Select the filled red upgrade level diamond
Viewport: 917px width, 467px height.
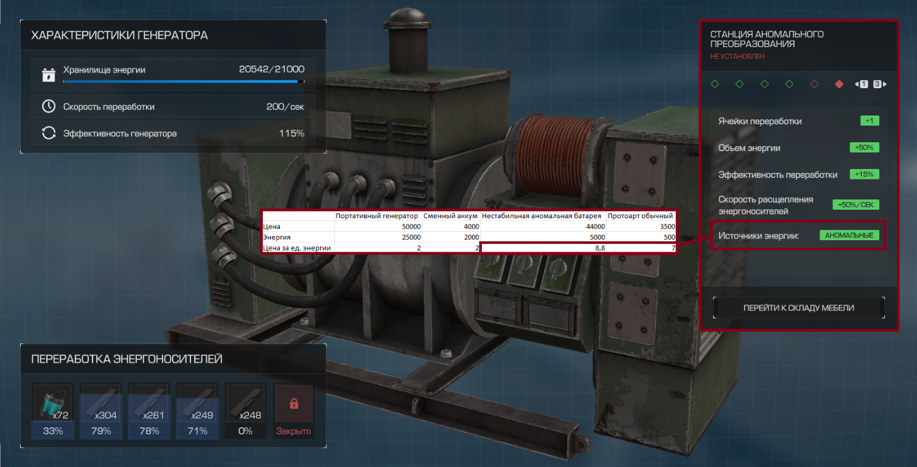click(839, 84)
